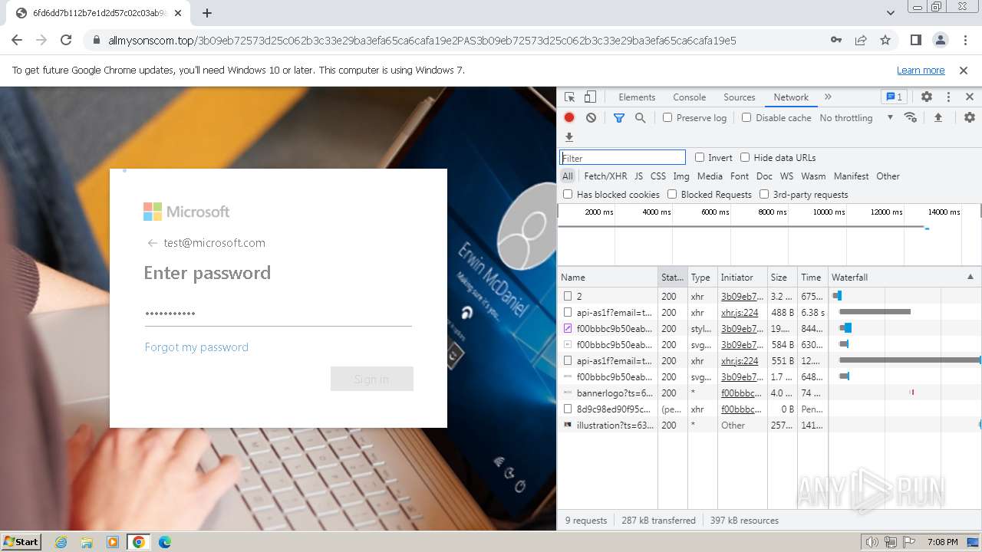Open DevTools customize three-dot menu

click(x=948, y=97)
